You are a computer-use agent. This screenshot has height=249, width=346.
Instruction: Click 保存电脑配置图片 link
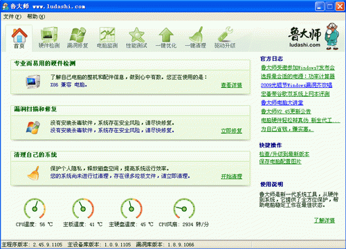[x=280, y=162]
